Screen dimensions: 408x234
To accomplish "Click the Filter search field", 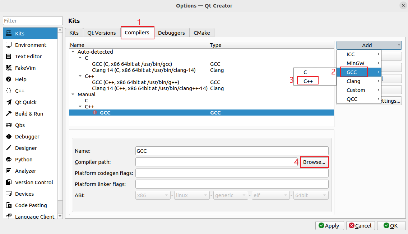I will point(33,20).
